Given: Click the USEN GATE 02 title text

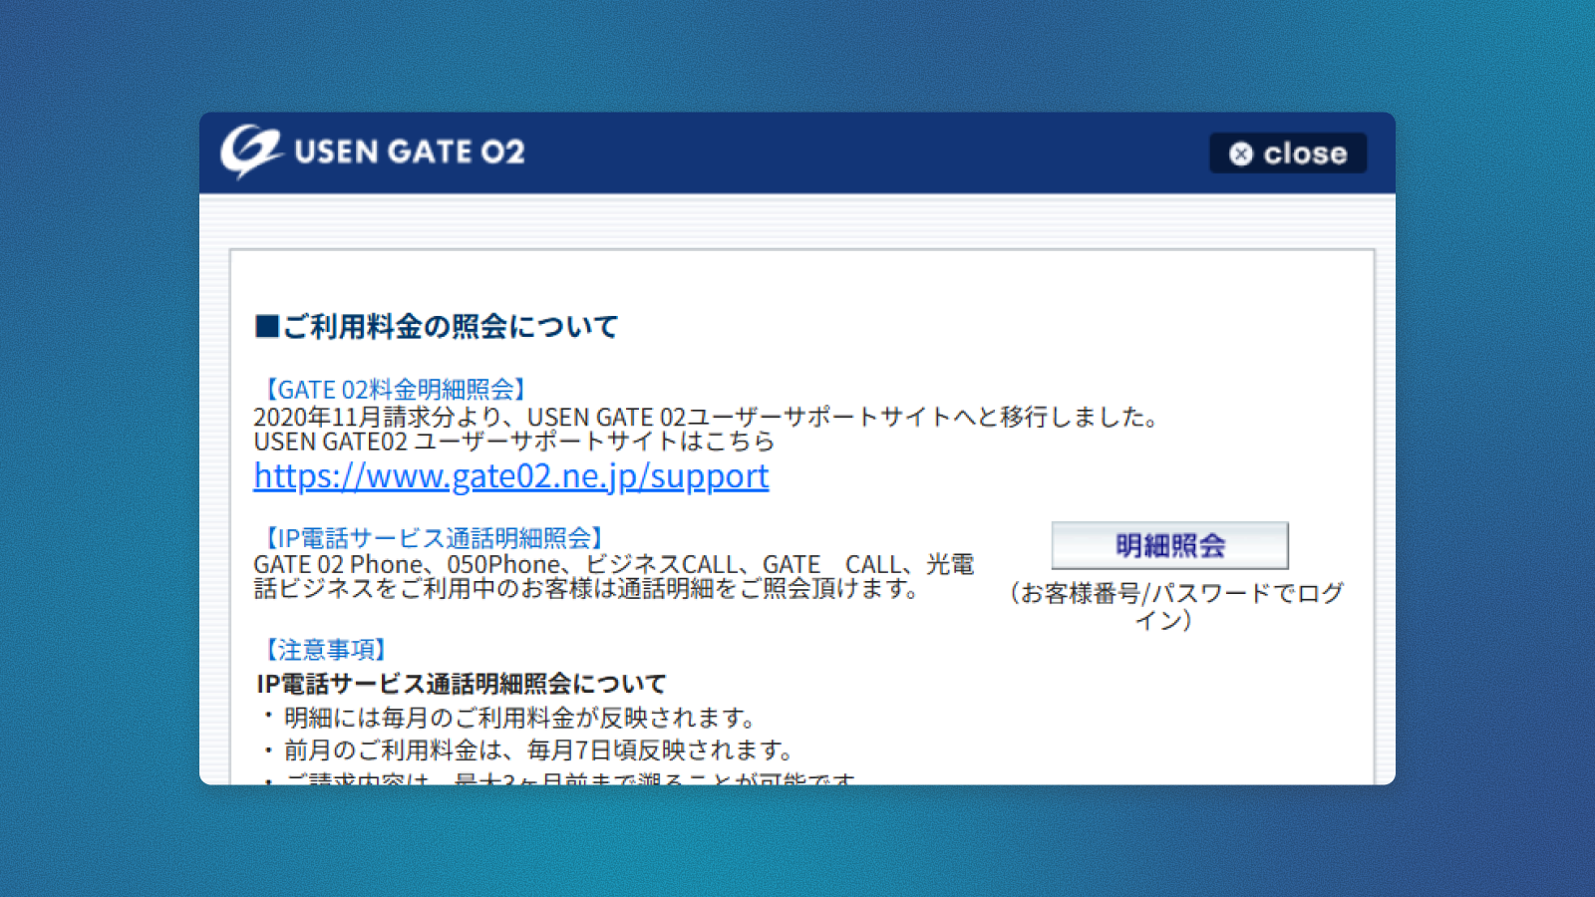Looking at the screenshot, I should click(410, 151).
